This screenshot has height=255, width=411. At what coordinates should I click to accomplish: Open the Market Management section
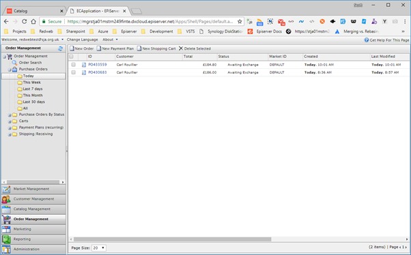(x=33, y=189)
